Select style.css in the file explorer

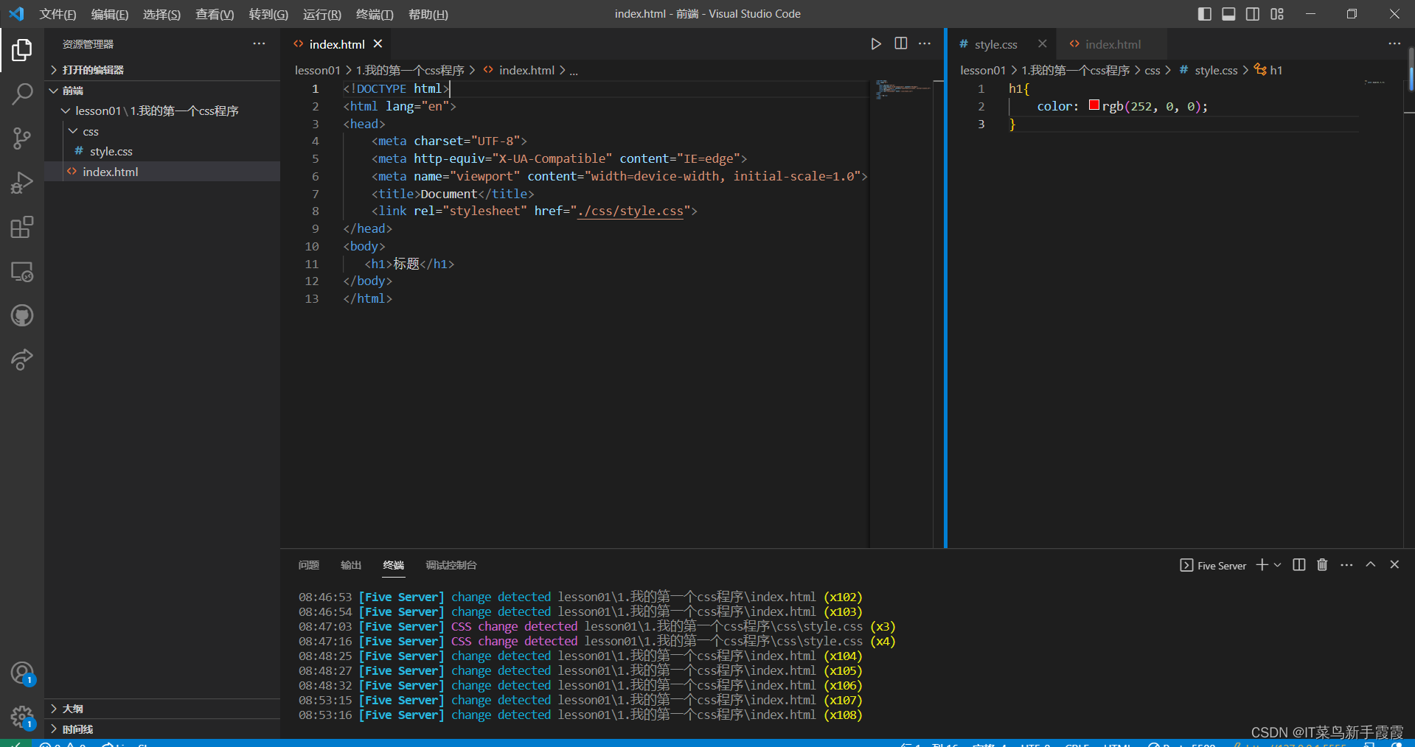(111, 152)
